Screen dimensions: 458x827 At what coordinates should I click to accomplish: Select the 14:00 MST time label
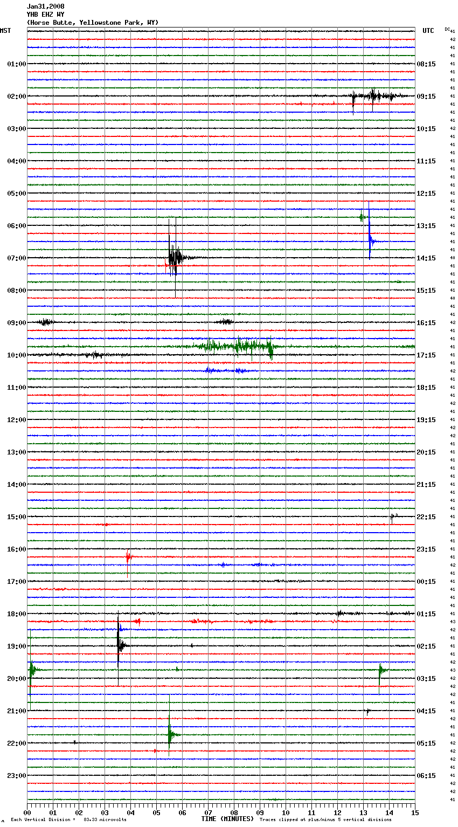click(x=17, y=485)
